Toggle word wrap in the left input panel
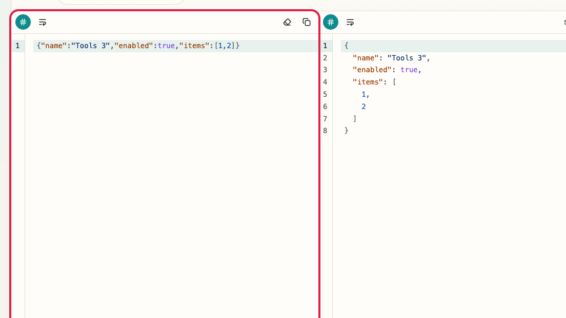566x318 pixels. pyautogui.click(x=43, y=23)
